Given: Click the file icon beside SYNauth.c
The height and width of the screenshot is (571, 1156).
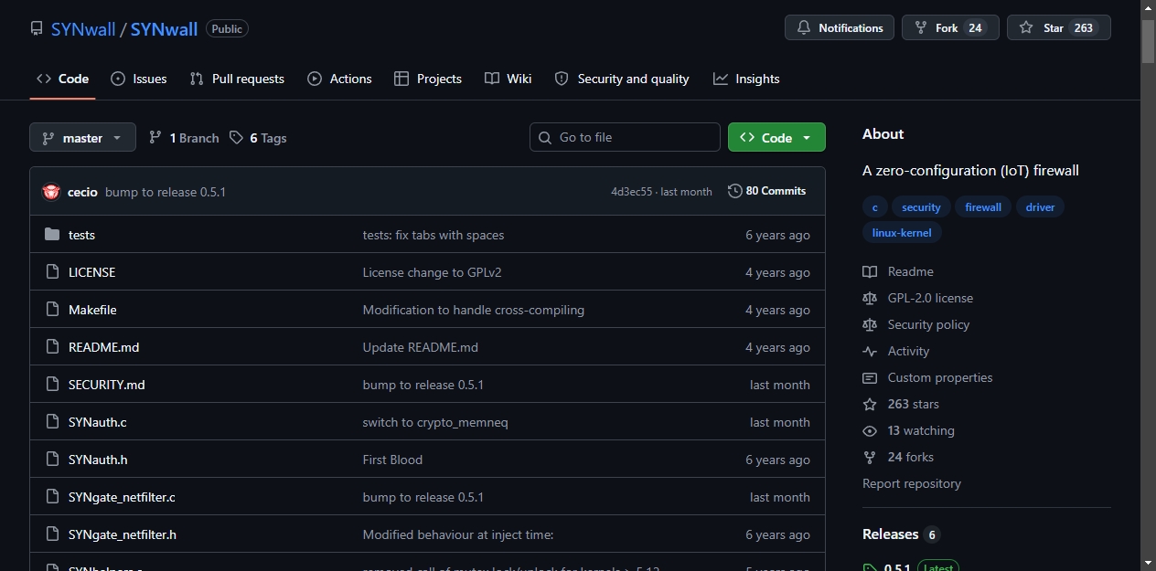Looking at the screenshot, I should pyautogui.click(x=52, y=422).
